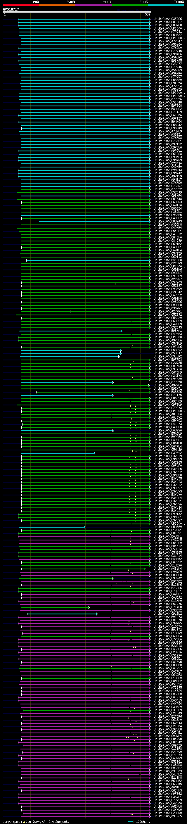The image size is (187, 824).
Task: Pick the UniRef100_C6TDH9 hit name
Action: [167, 372]
